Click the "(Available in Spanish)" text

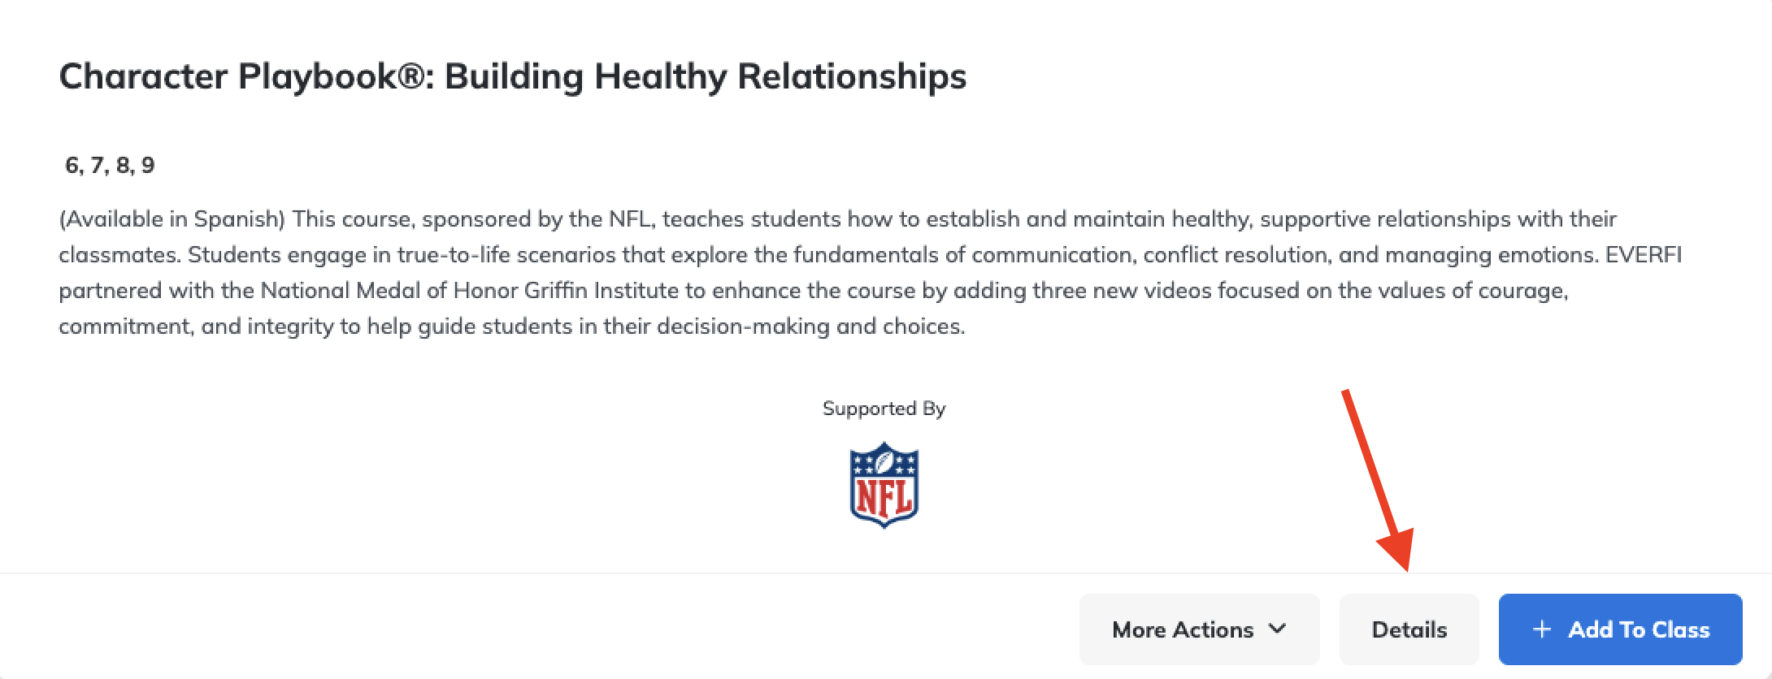tap(172, 219)
